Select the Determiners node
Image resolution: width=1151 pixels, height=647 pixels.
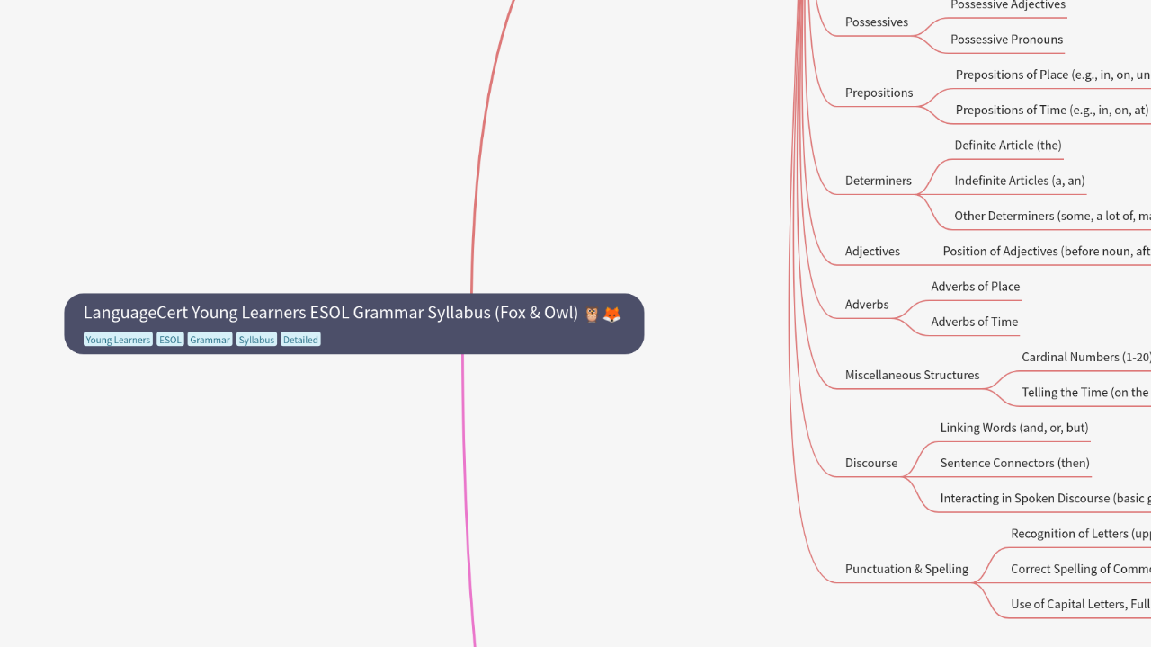(x=879, y=181)
